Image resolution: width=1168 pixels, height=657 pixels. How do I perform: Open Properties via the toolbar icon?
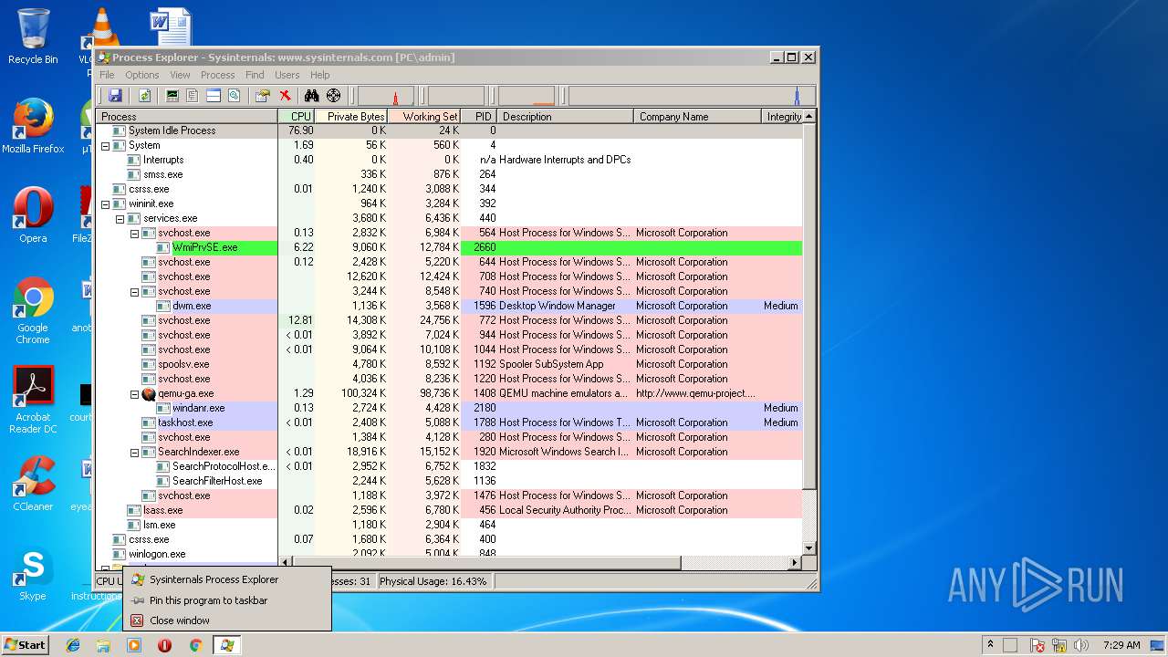tap(263, 96)
